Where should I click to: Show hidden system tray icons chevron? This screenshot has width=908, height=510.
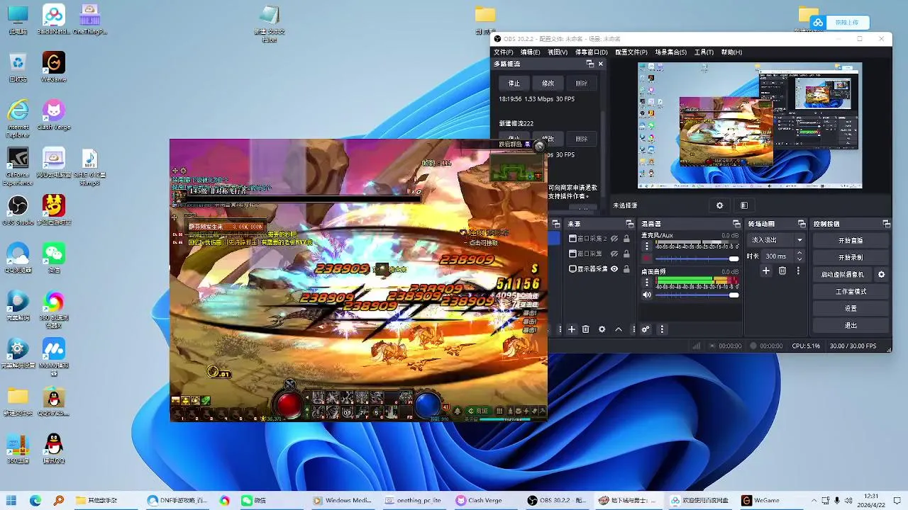click(814, 500)
